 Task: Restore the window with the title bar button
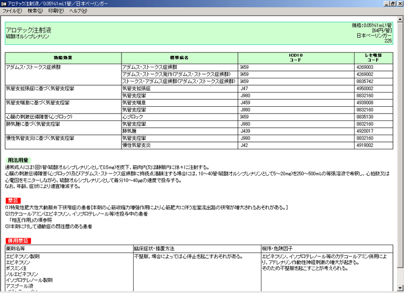click(x=392, y=4)
